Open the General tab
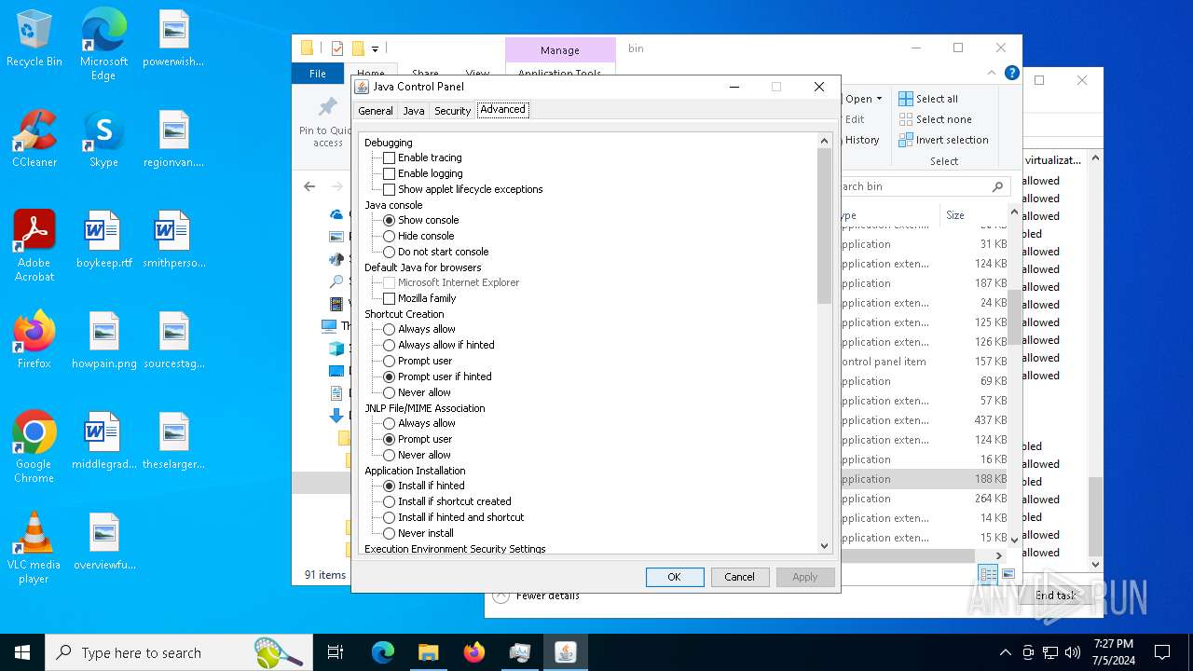This screenshot has height=671, width=1193. click(x=376, y=110)
